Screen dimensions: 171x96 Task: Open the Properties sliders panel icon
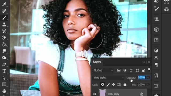[x=156, y=86]
